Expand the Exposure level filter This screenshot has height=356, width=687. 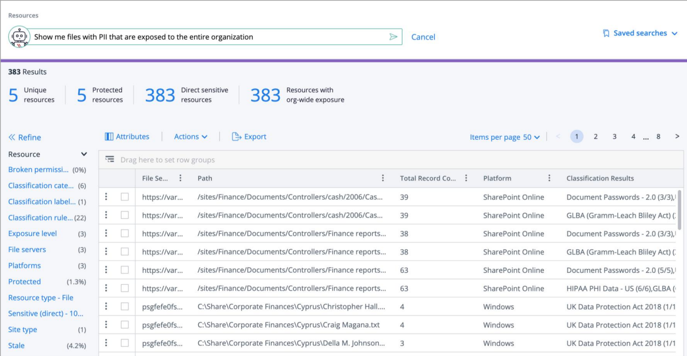click(x=32, y=233)
